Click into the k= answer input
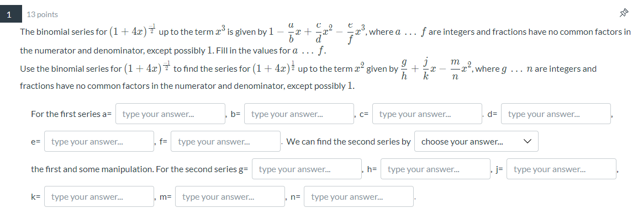This screenshot has width=638, height=224. click(x=99, y=196)
